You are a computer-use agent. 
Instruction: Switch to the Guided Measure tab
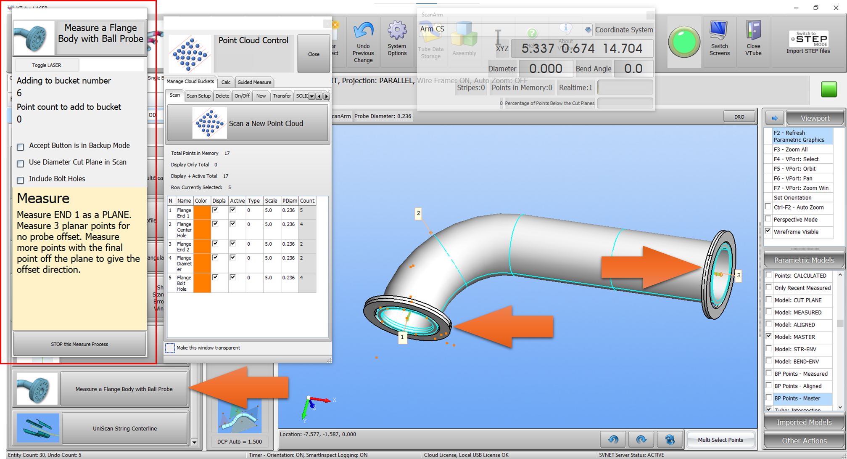coord(254,82)
